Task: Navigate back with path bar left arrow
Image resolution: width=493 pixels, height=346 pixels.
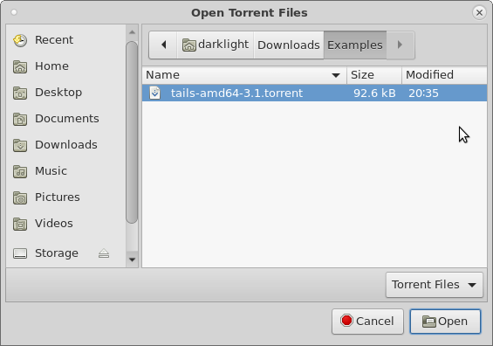Action: (x=163, y=45)
